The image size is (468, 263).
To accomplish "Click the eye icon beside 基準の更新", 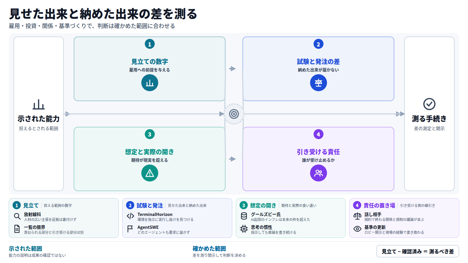I will 357,229.
